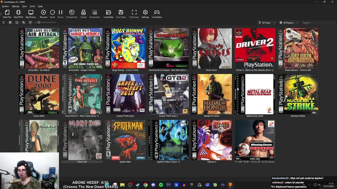Switch to Fullscreen mode
This screenshot has width=337, height=189.
pos(134,14)
